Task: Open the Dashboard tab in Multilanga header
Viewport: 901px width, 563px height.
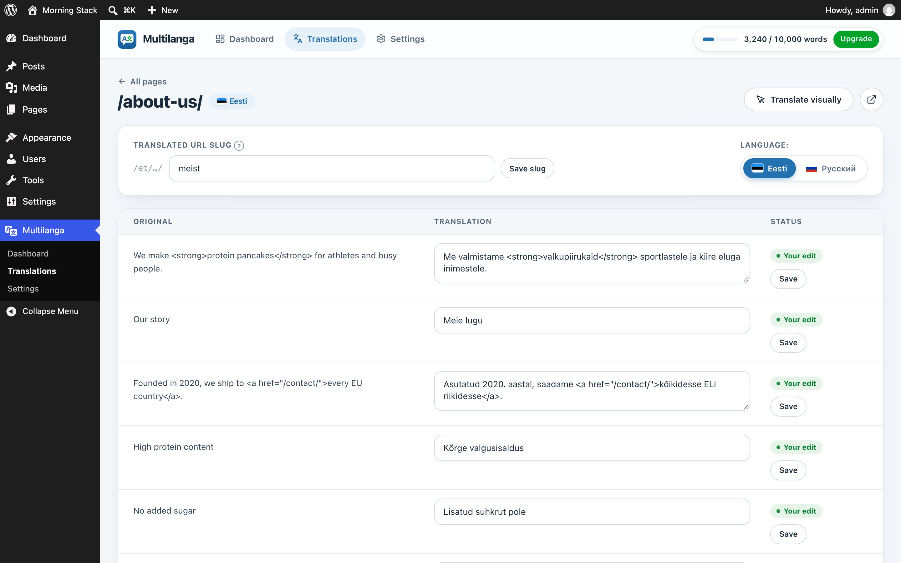Action: pos(245,39)
